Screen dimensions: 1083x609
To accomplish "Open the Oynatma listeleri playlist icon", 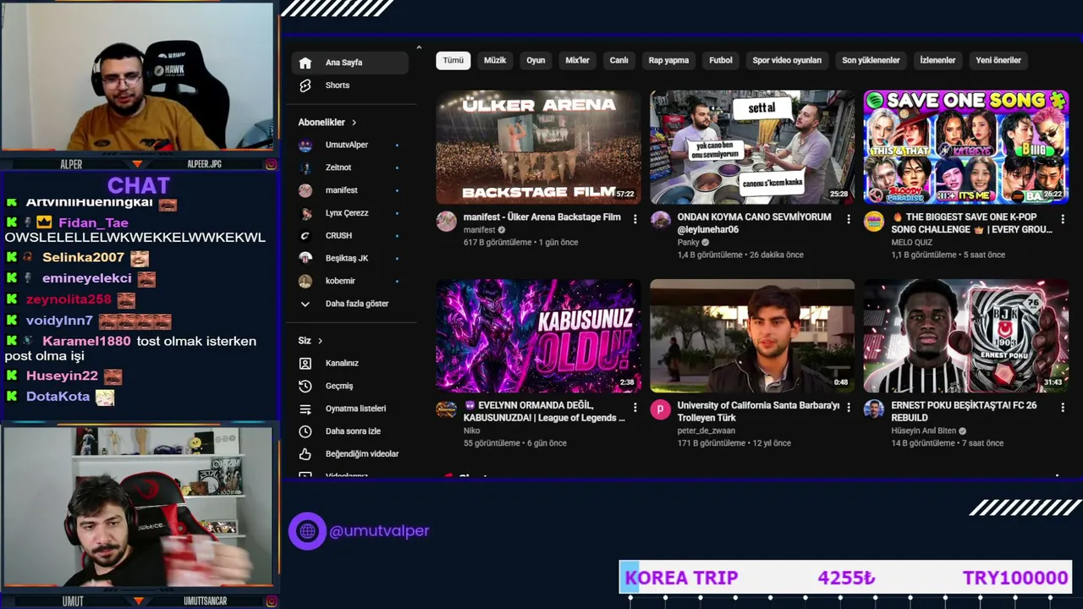I will coord(305,409).
